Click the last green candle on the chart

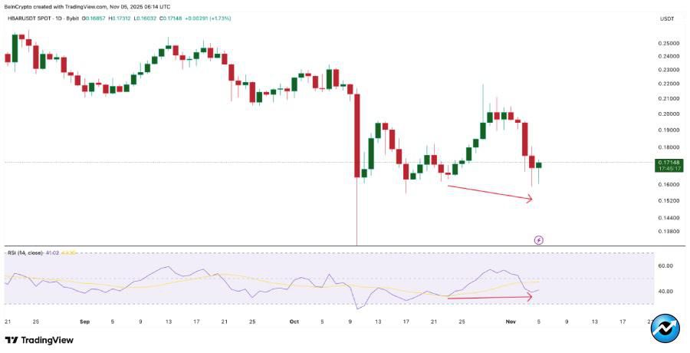pyautogui.click(x=539, y=165)
